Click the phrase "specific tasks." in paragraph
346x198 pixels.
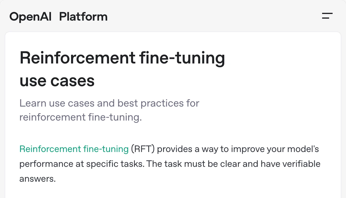click(x=115, y=164)
